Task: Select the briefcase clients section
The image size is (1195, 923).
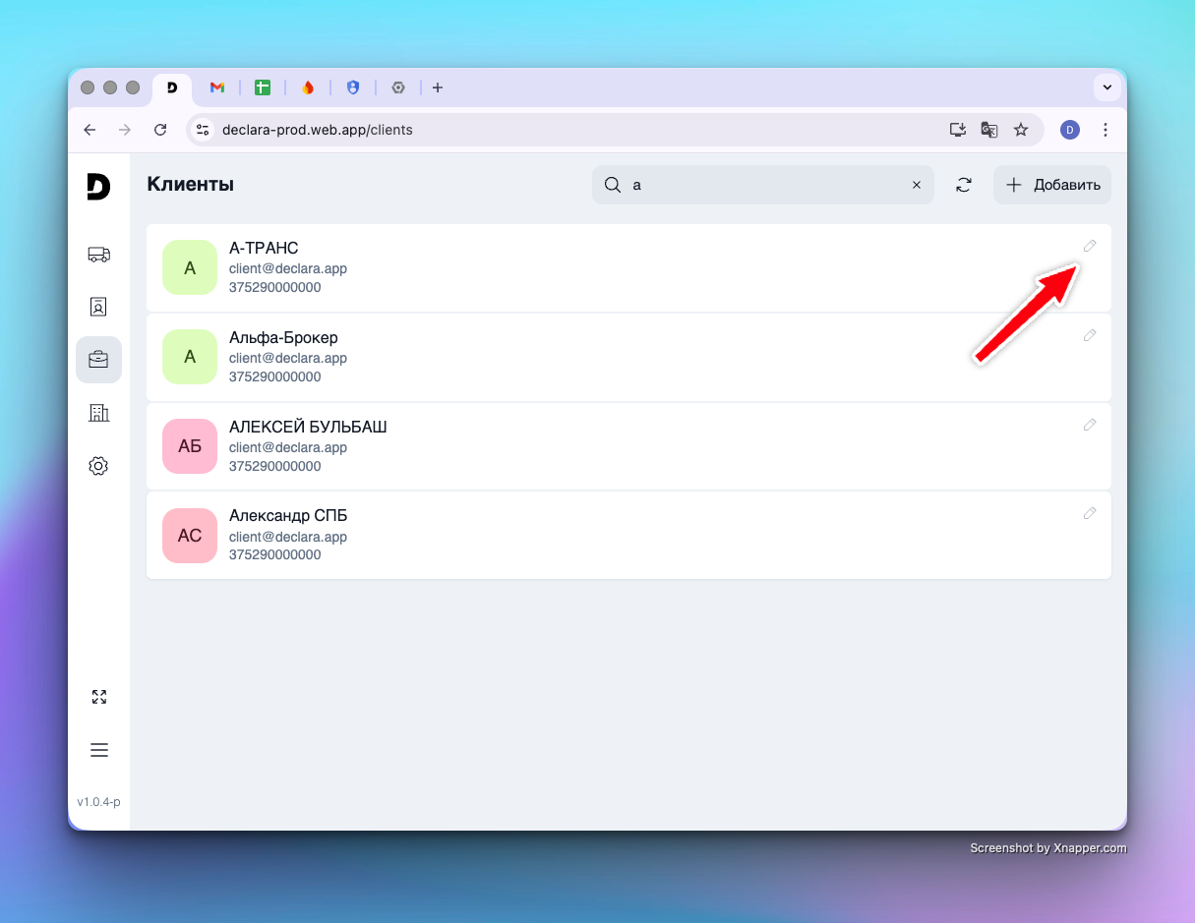Action: point(98,360)
